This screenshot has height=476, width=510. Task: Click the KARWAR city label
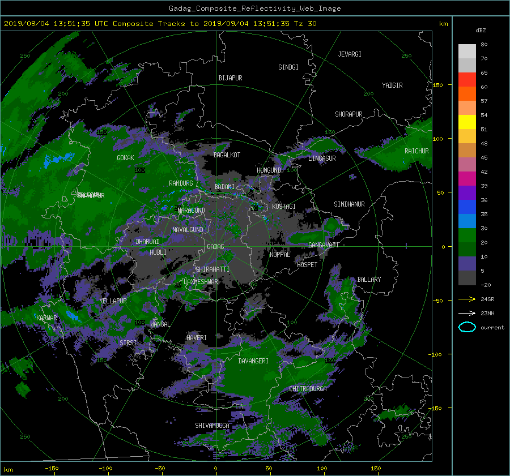(46, 318)
